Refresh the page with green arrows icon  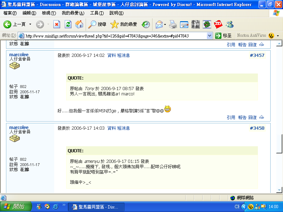68,24
